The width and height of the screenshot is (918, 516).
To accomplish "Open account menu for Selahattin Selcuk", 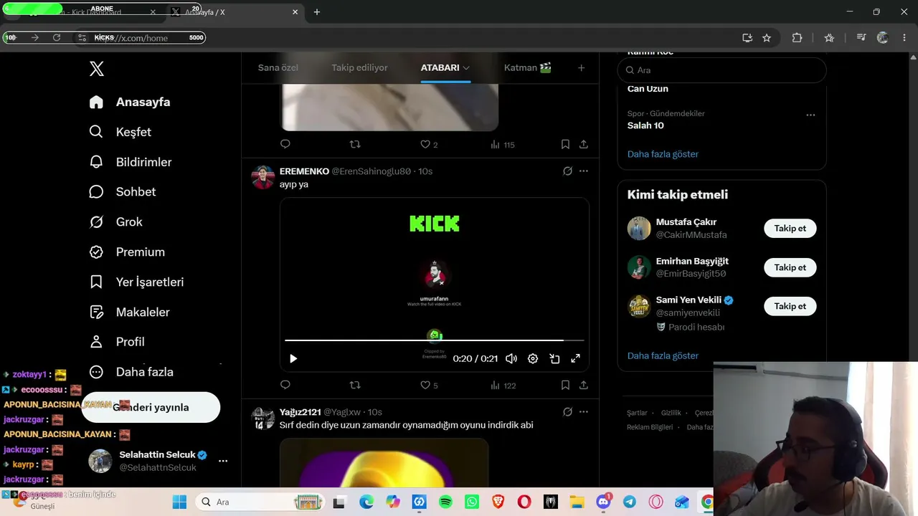I will (223, 461).
